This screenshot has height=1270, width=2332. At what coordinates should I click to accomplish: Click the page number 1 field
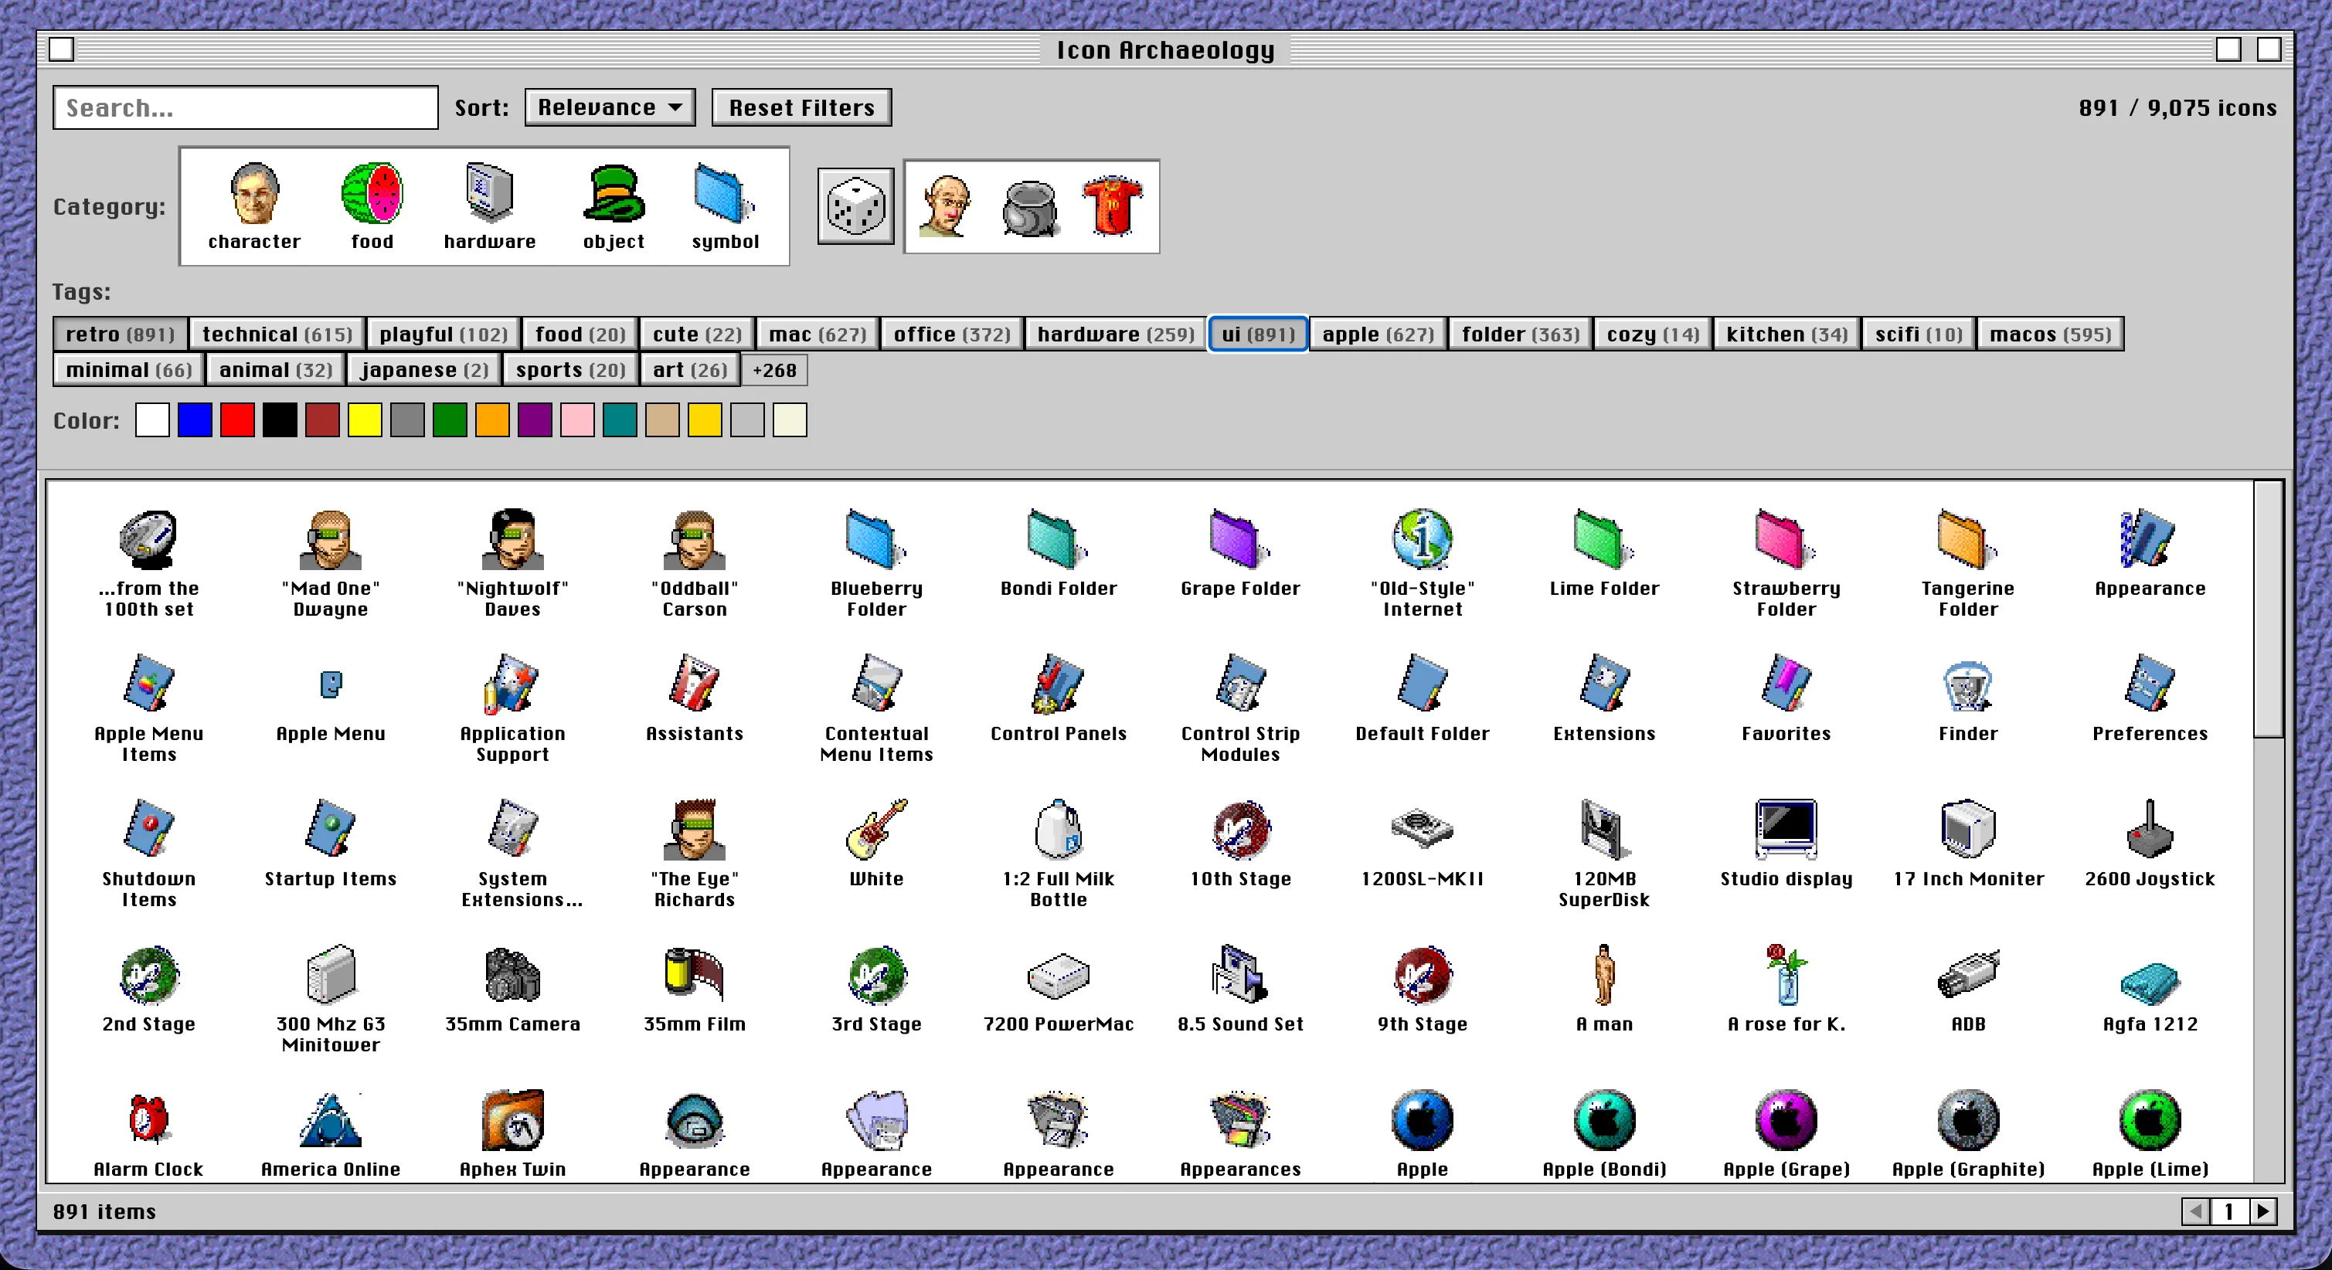[2228, 1211]
